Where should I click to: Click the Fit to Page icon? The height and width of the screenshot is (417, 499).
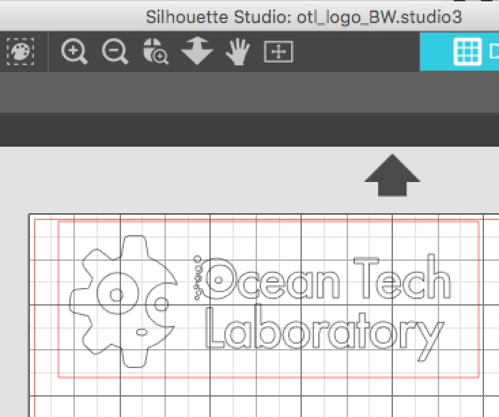[x=278, y=52]
